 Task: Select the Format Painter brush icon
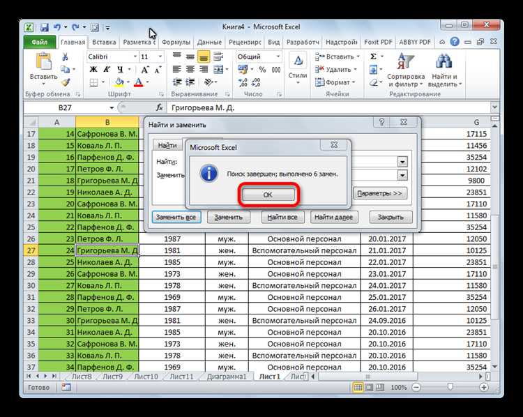pyautogui.click(x=66, y=82)
